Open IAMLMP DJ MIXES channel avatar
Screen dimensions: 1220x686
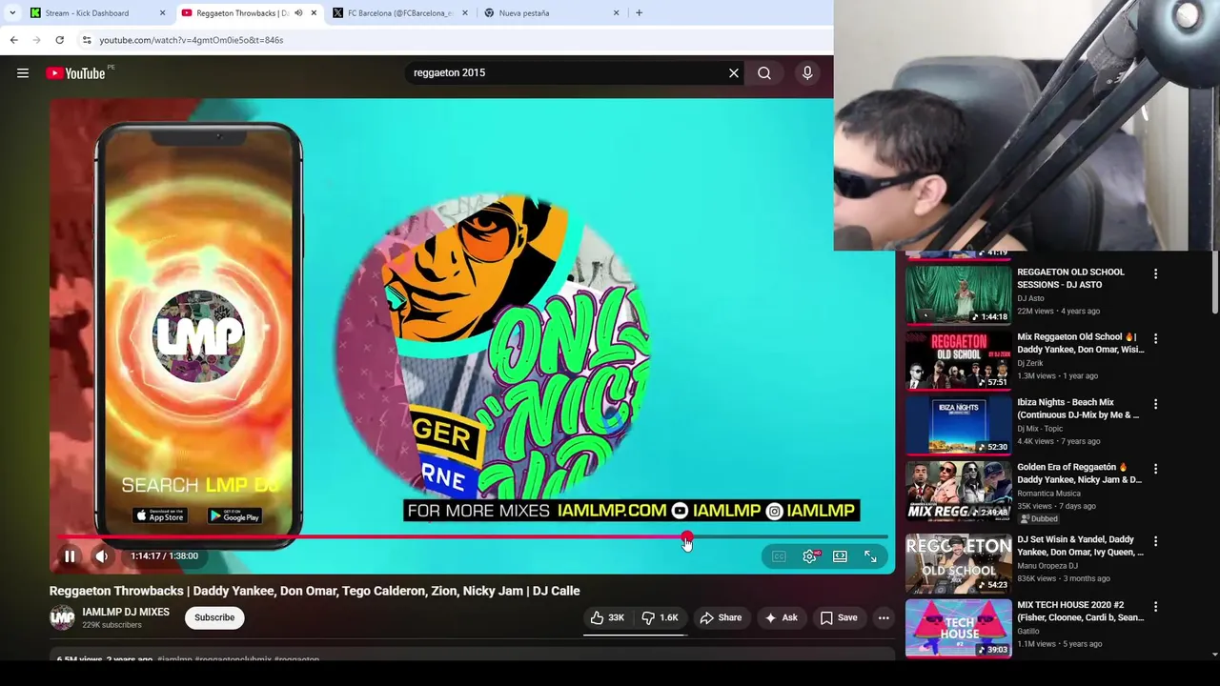pos(62,617)
